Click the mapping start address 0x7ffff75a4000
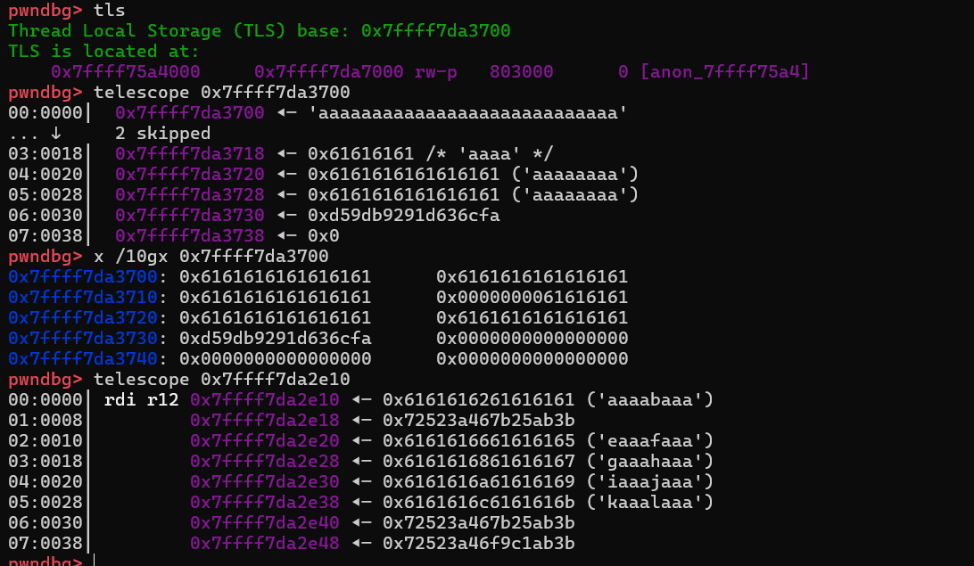974x566 pixels. coord(126,71)
